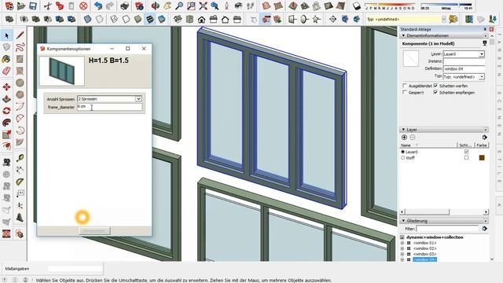This screenshot has width=503, height=283.
Task: Toggle Woff layer visibility checkbox
Action: pyautogui.click(x=466, y=158)
